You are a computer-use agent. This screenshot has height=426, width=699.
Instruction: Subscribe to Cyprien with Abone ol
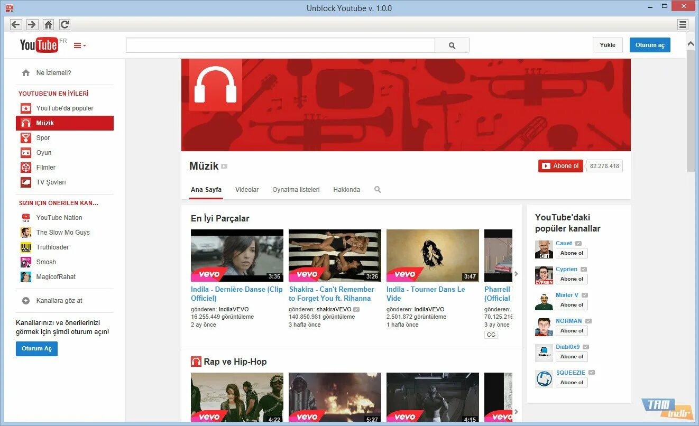(x=572, y=279)
